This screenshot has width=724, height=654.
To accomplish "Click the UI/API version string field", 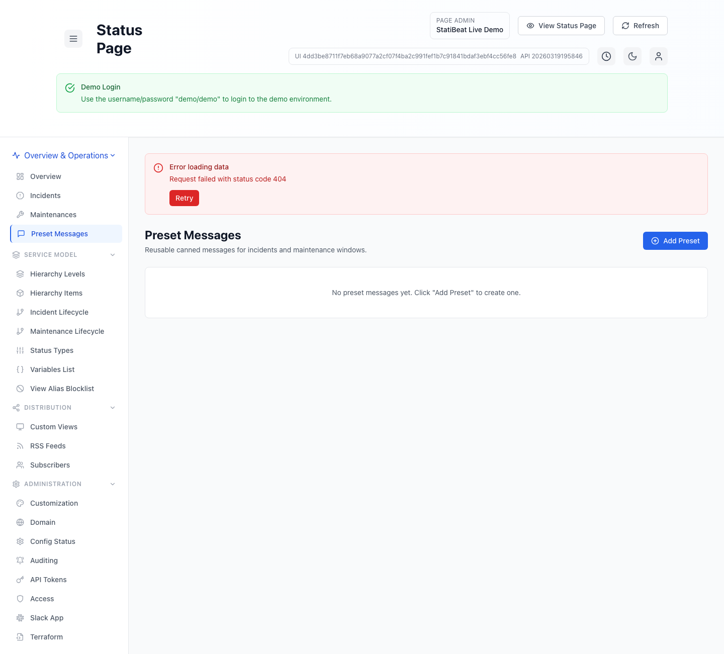I will (x=438, y=56).
